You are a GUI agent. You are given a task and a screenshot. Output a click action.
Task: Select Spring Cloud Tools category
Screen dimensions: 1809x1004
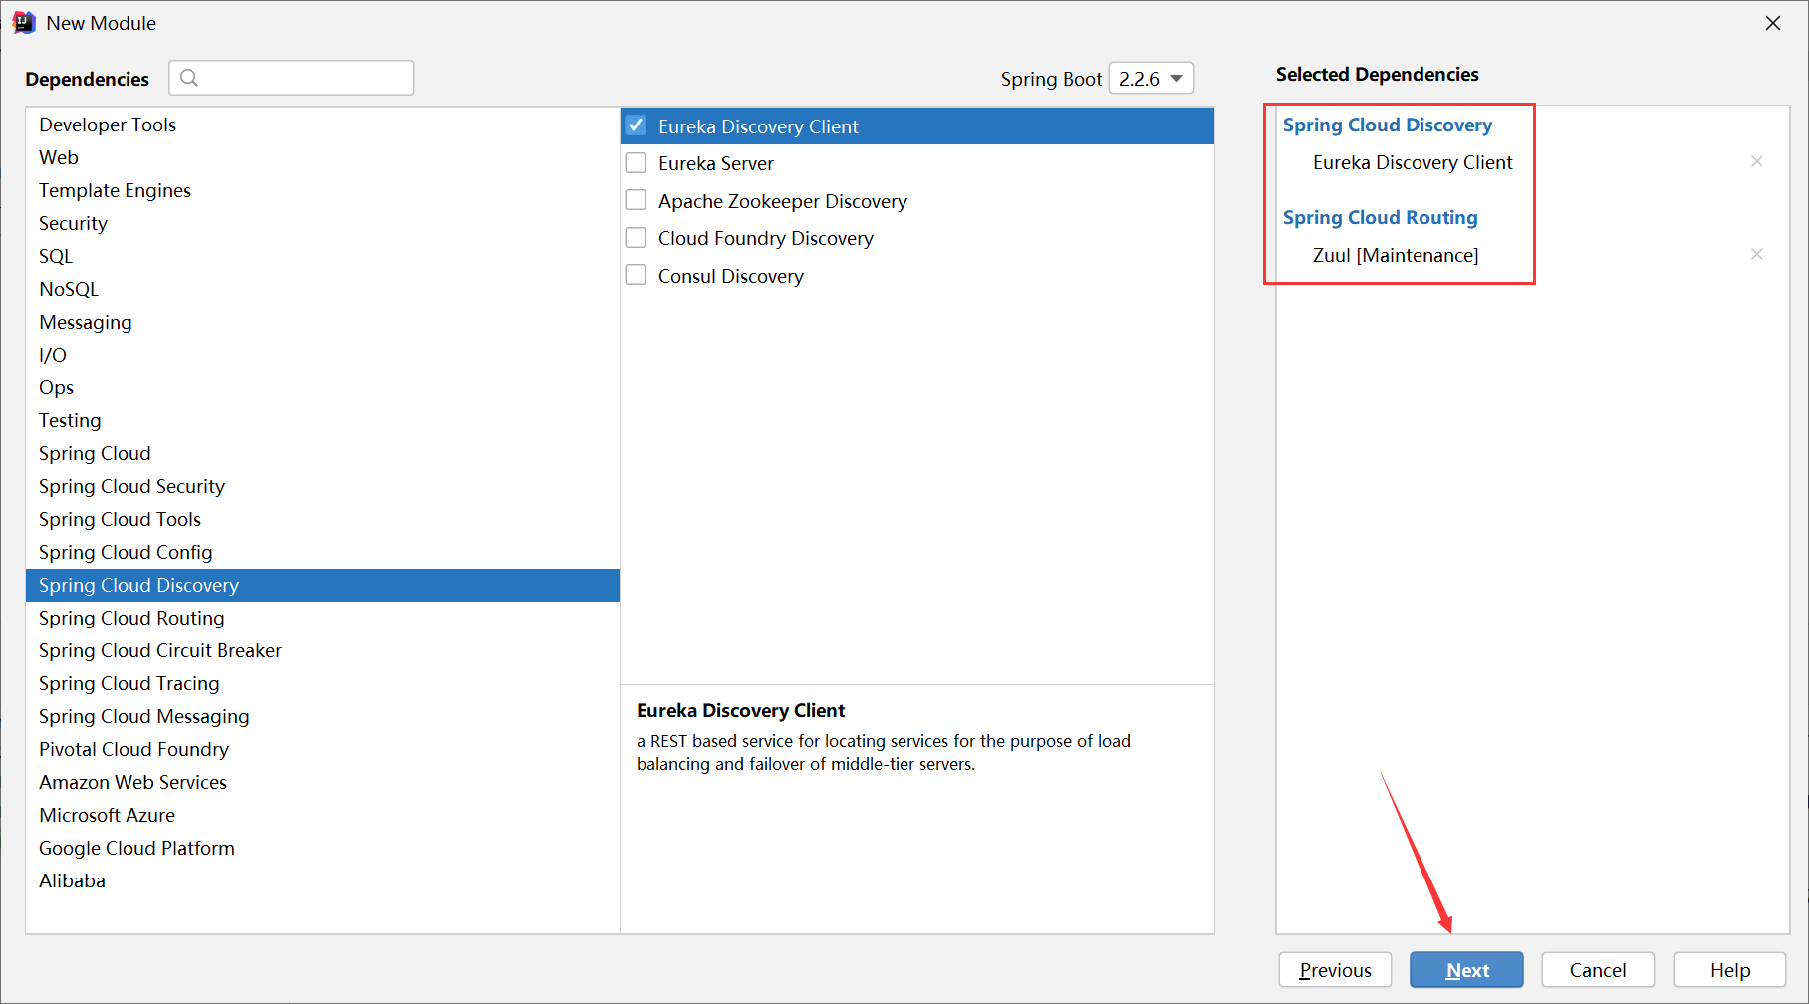323,519
